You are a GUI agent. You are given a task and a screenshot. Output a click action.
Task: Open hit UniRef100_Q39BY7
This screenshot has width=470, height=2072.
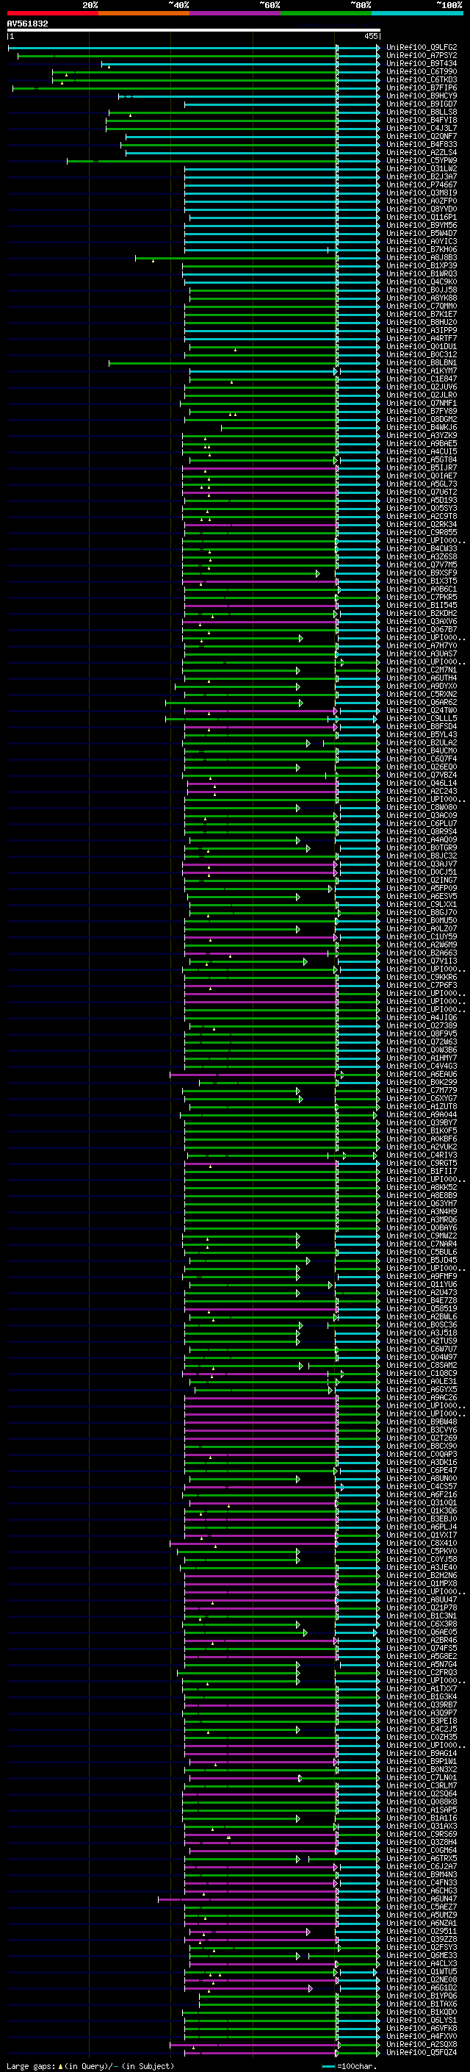pyautogui.click(x=422, y=1123)
